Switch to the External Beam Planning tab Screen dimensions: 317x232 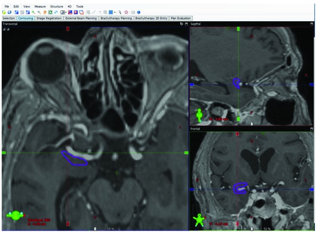tap(81, 18)
